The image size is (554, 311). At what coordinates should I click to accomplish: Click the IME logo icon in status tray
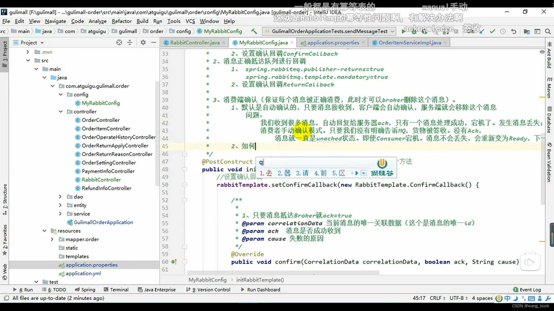(x=499, y=298)
